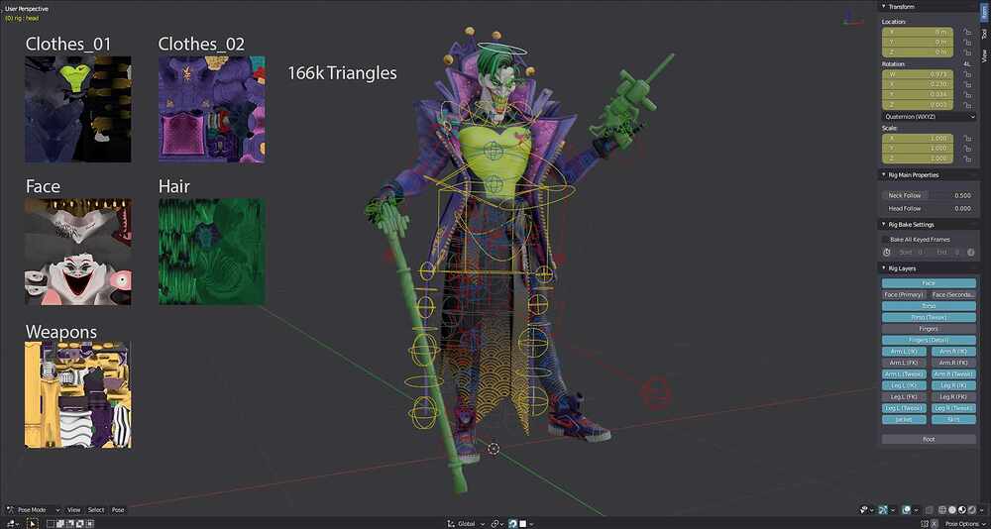This screenshot has width=991, height=529.
Task: Toggle lock on Location Z field
Action: [967, 52]
